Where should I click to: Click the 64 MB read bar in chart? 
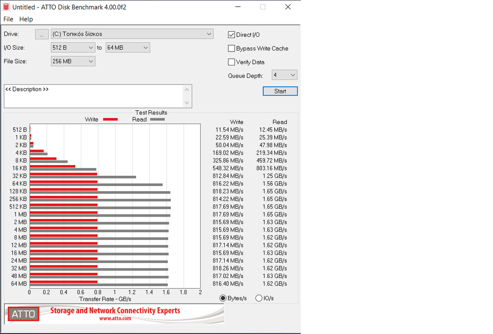click(x=98, y=285)
